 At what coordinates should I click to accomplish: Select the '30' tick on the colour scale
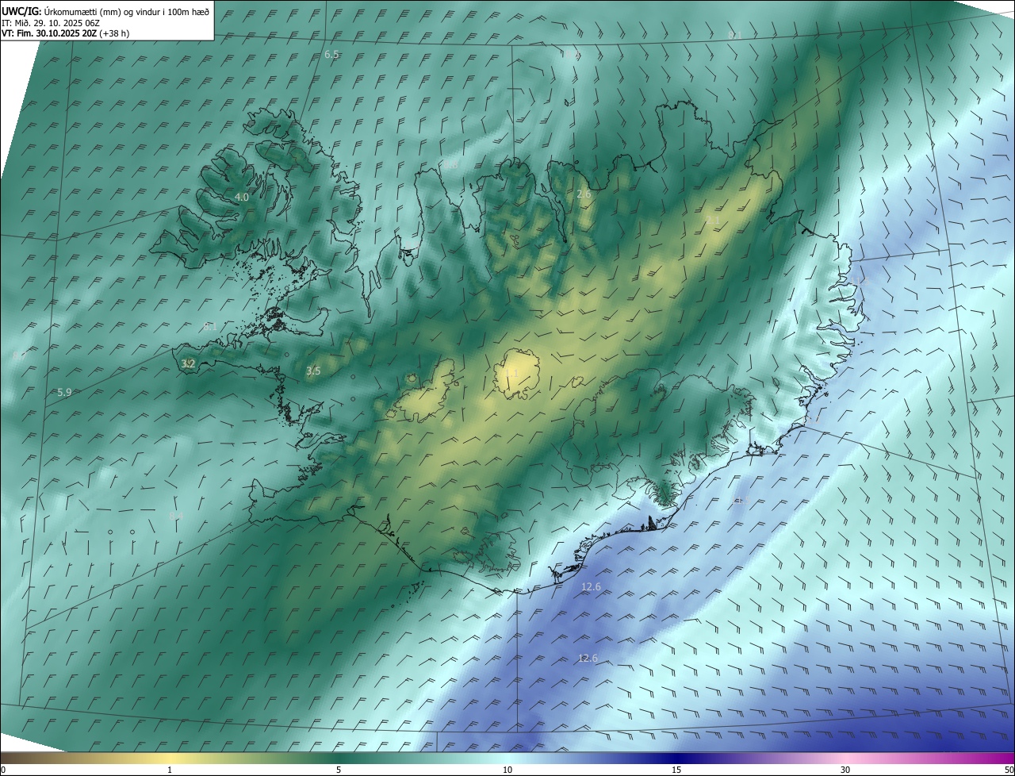click(x=845, y=770)
